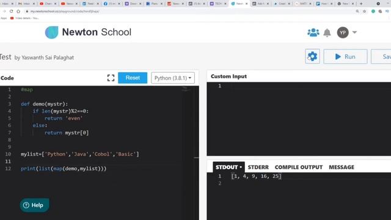The height and width of the screenshot is (220, 391).
Task: Switch to the STDOUT tab
Action: [228, 167]
